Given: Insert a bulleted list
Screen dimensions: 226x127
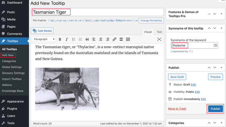Looking at the screenshot, I should pos(73,39).
